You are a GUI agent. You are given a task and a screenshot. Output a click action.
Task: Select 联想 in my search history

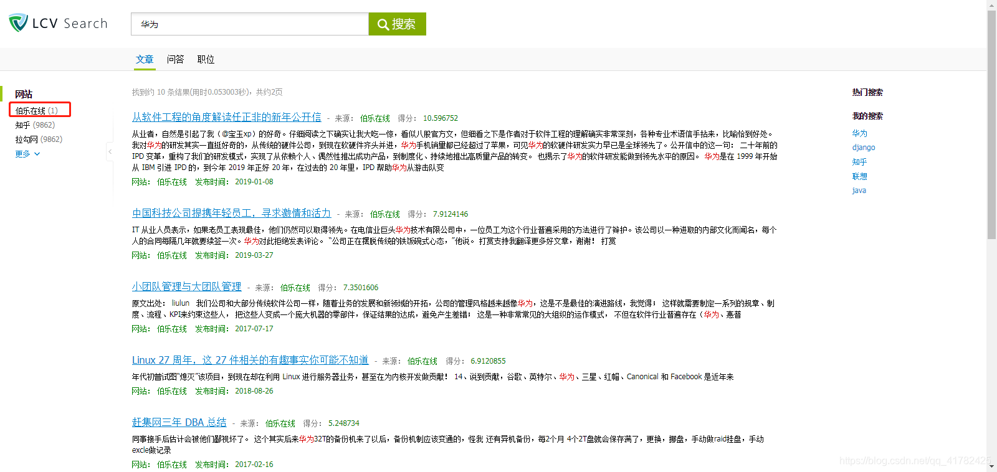click(859, 176)
